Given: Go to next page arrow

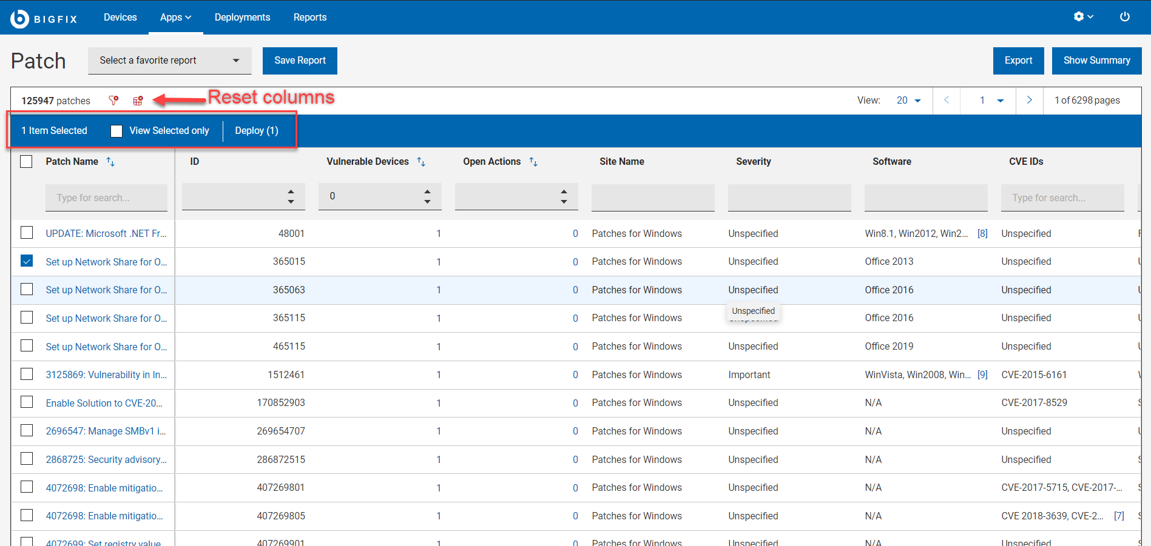Looking at the screenshot, I should (x=1029, y=101).
